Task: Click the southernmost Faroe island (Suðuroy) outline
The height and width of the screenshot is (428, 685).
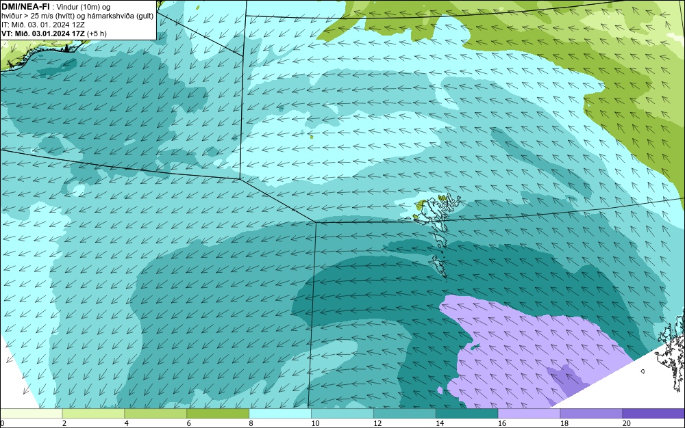Action: point(440,267)
